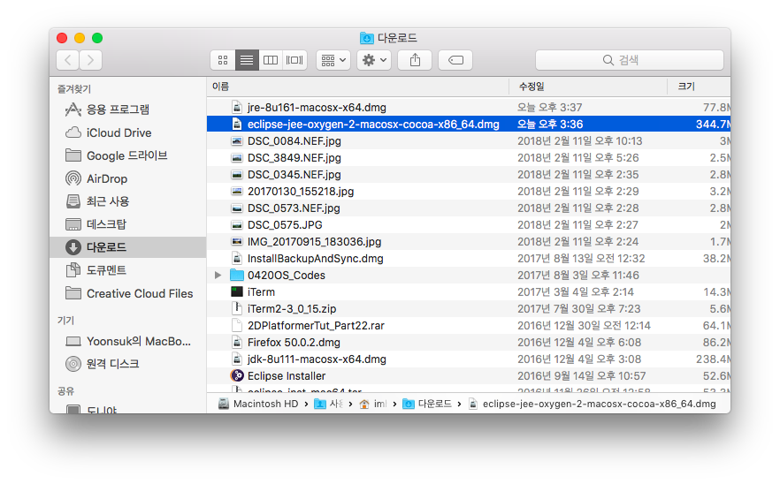
Task: Switch to list view
Action: pyautogui.click(x=247, y=60)
